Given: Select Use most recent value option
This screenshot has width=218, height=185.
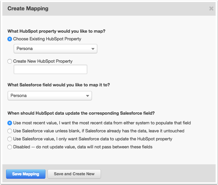Looking at the screenshot, I should (x=10, y=123).
